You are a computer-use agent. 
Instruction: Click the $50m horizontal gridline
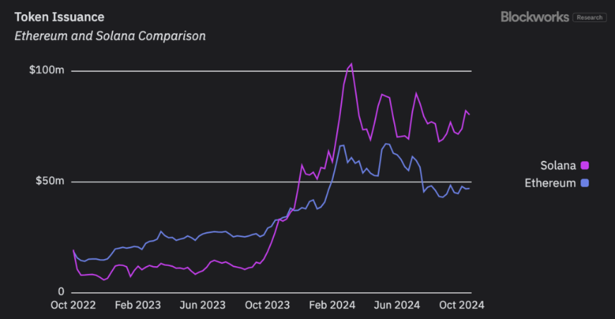pos(272,182)
